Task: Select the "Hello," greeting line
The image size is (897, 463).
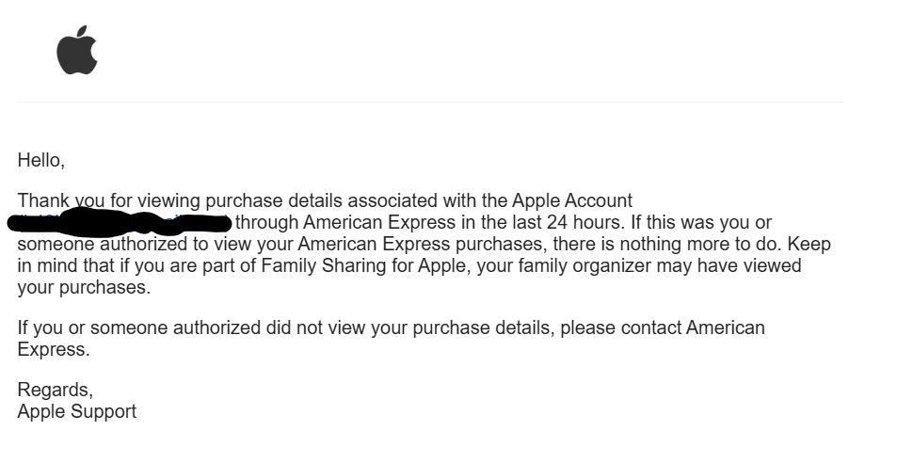Action: [x=41, y=160]
